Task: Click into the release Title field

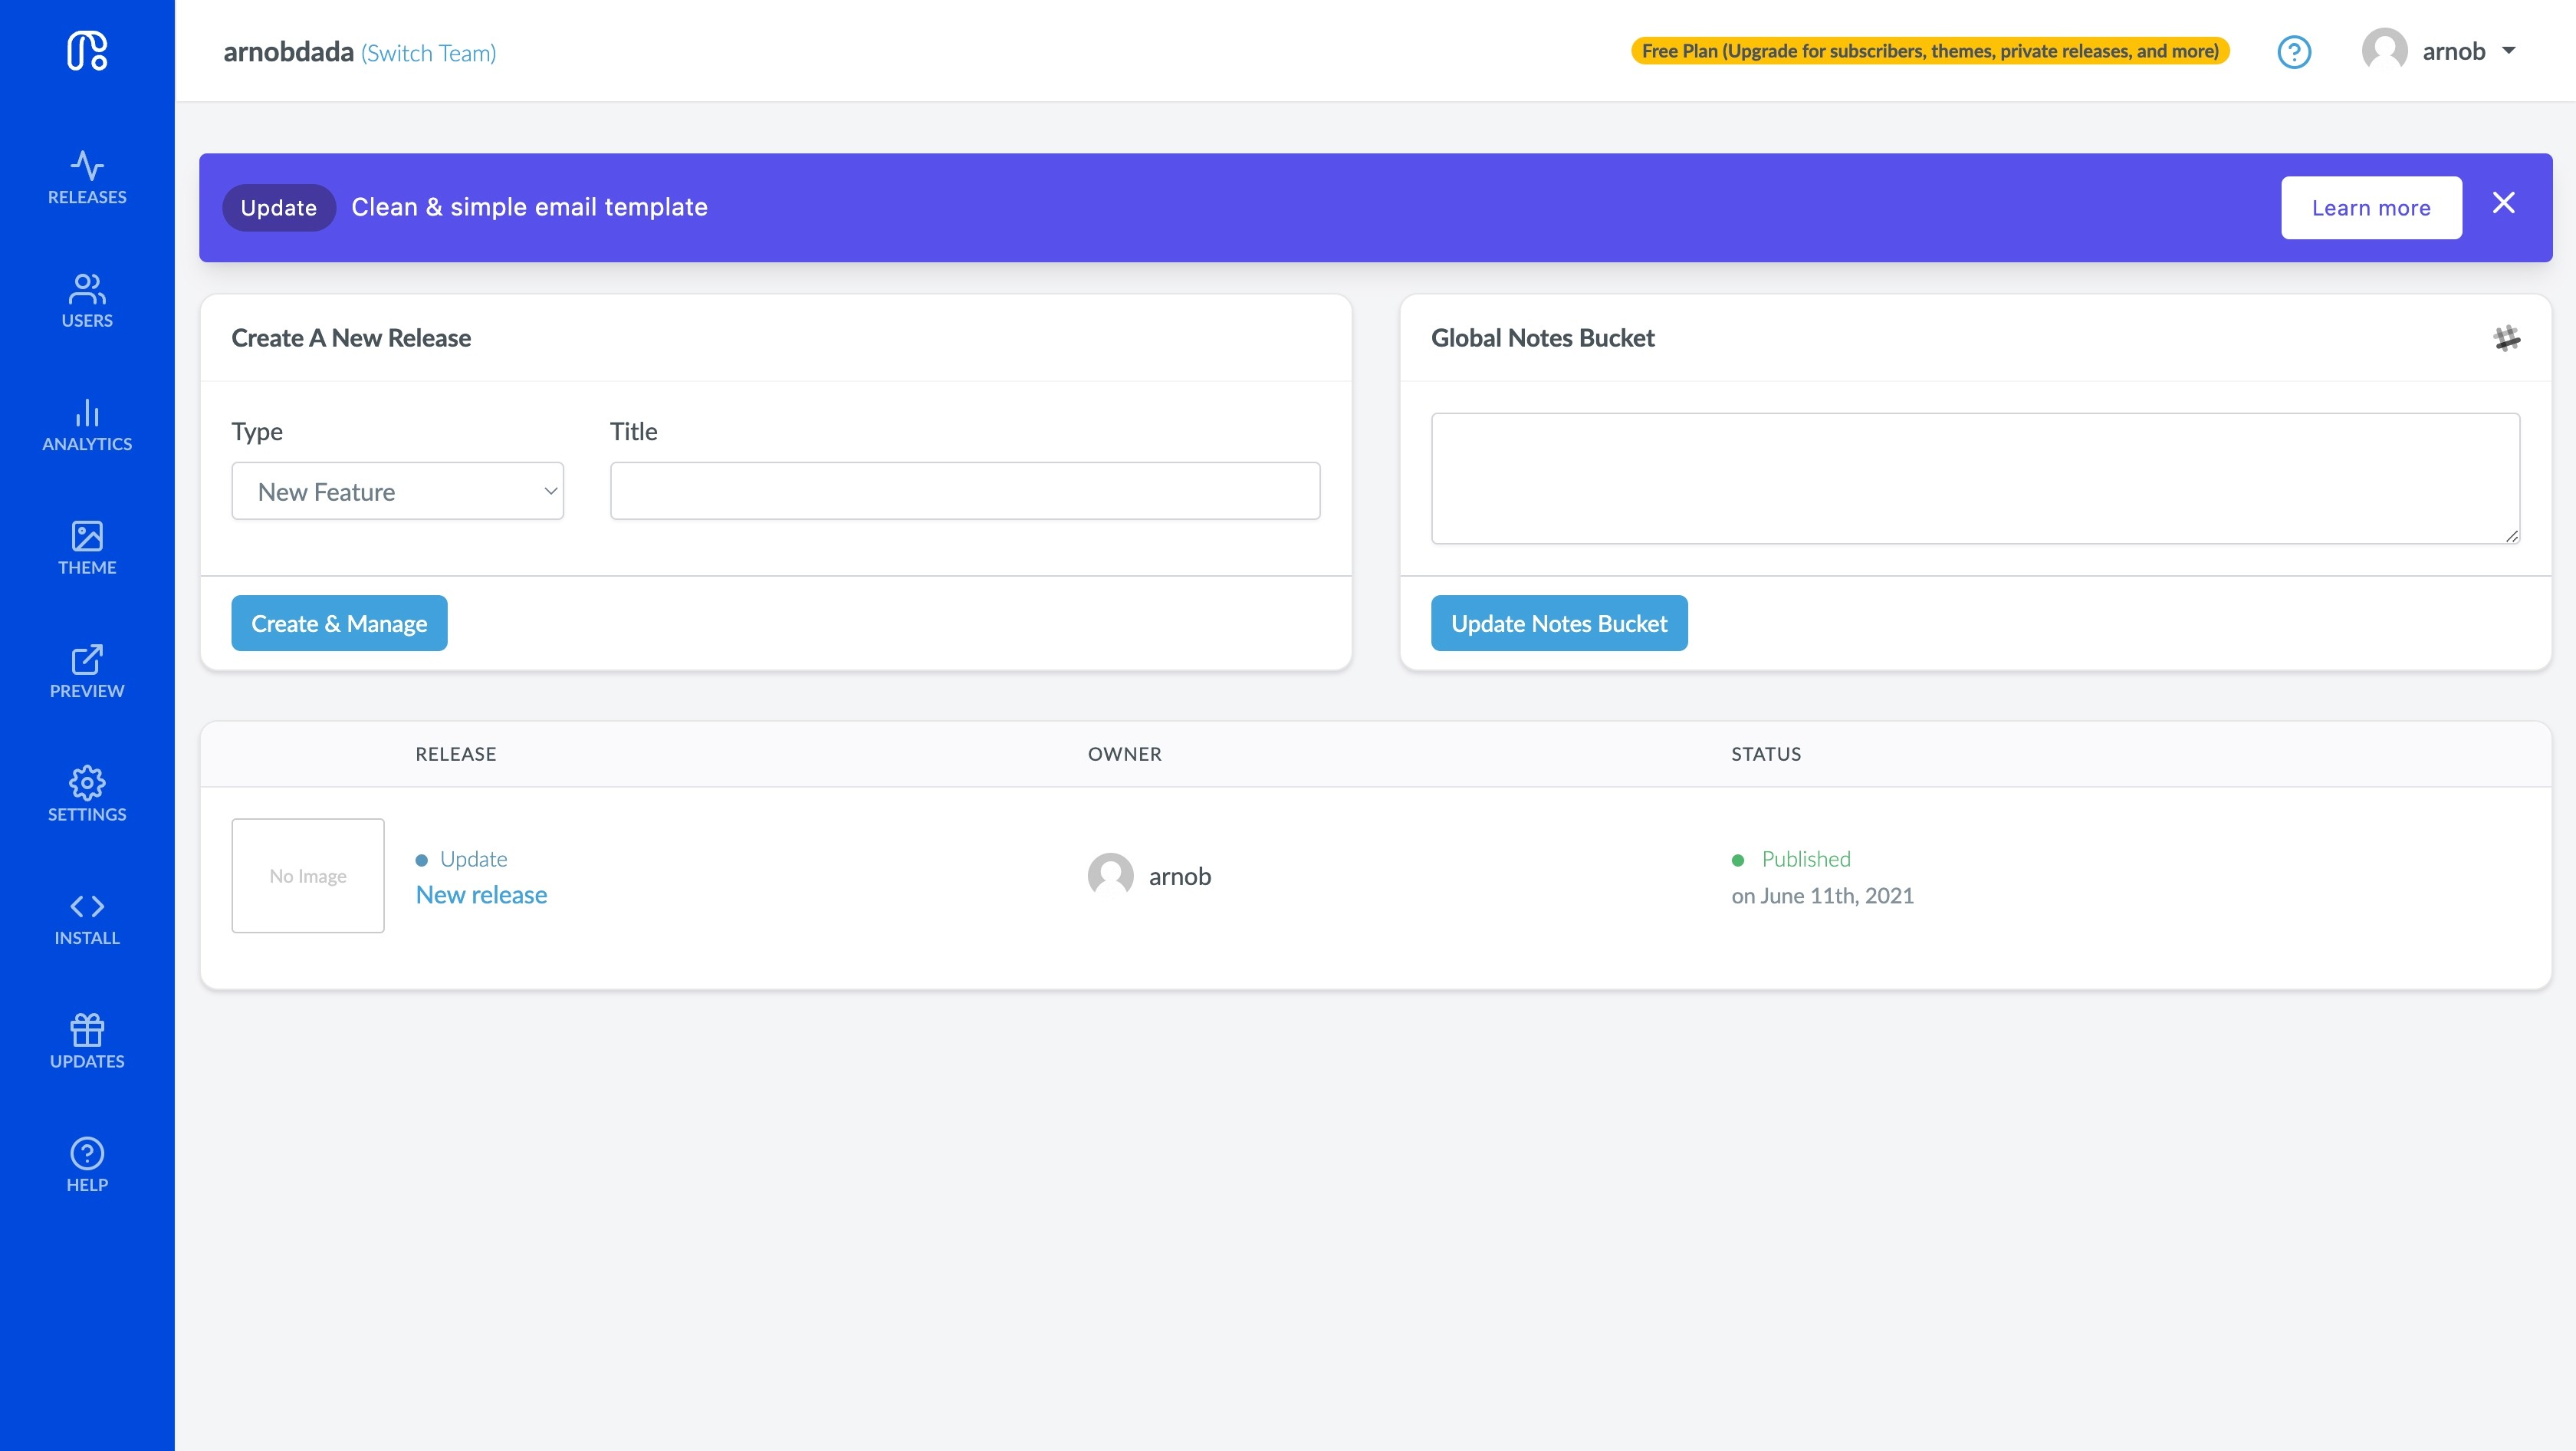Action: pyautogui.click(x=965, y=491)
